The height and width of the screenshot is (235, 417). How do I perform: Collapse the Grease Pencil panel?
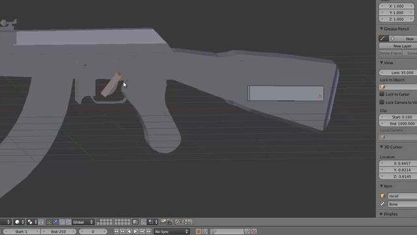tap(381, 29)
